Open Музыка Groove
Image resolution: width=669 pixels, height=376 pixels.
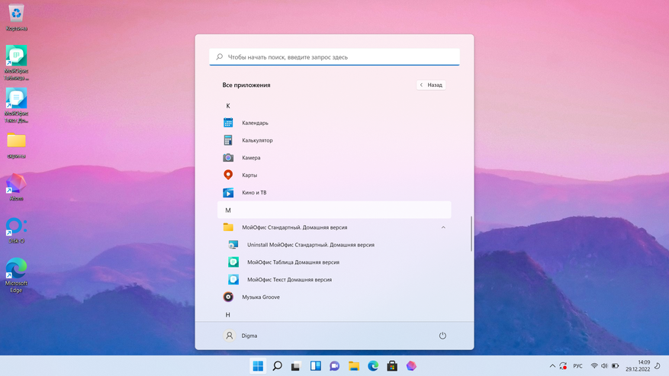click(334, 297)
